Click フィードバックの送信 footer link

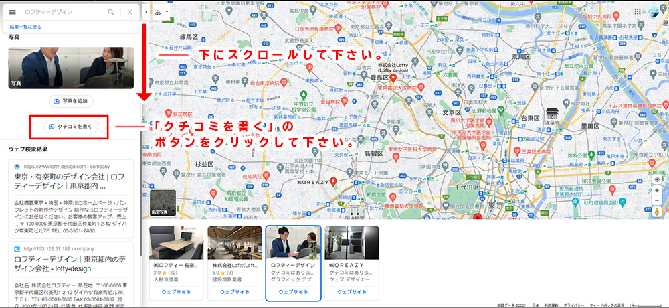(x=607, y=305)
